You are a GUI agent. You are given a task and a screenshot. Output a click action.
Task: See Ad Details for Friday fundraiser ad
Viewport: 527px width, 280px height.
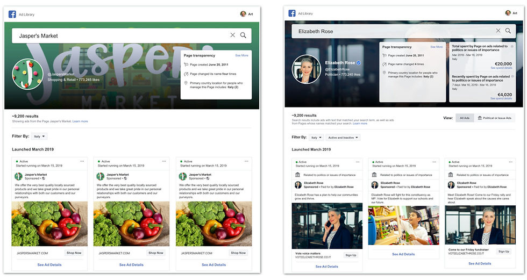tap(480, 264)
